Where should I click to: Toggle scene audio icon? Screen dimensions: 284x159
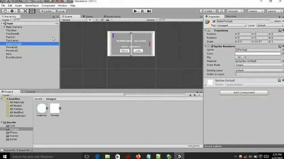102,20
